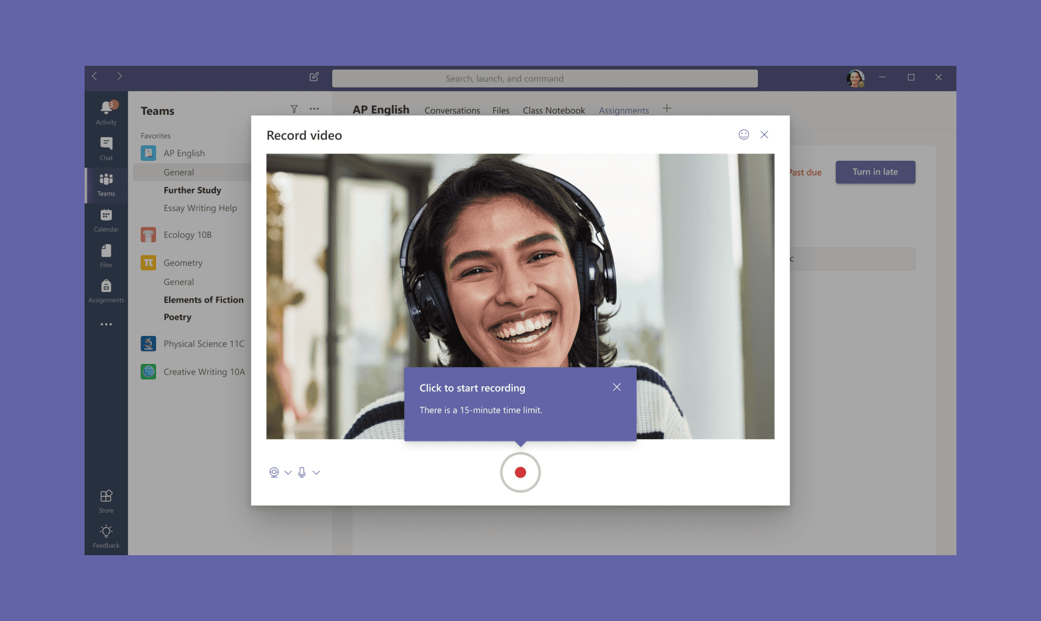This screenshot has width=1041, height=621.
Task: Open General channel under Geometry
Action: [178, 282]
